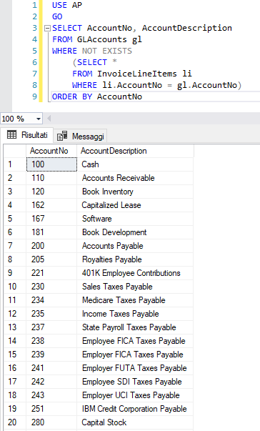The width and height of the screenshot is (260, 431).
Task: Select the top-left corner cell of the results grid
Action: 15,151
